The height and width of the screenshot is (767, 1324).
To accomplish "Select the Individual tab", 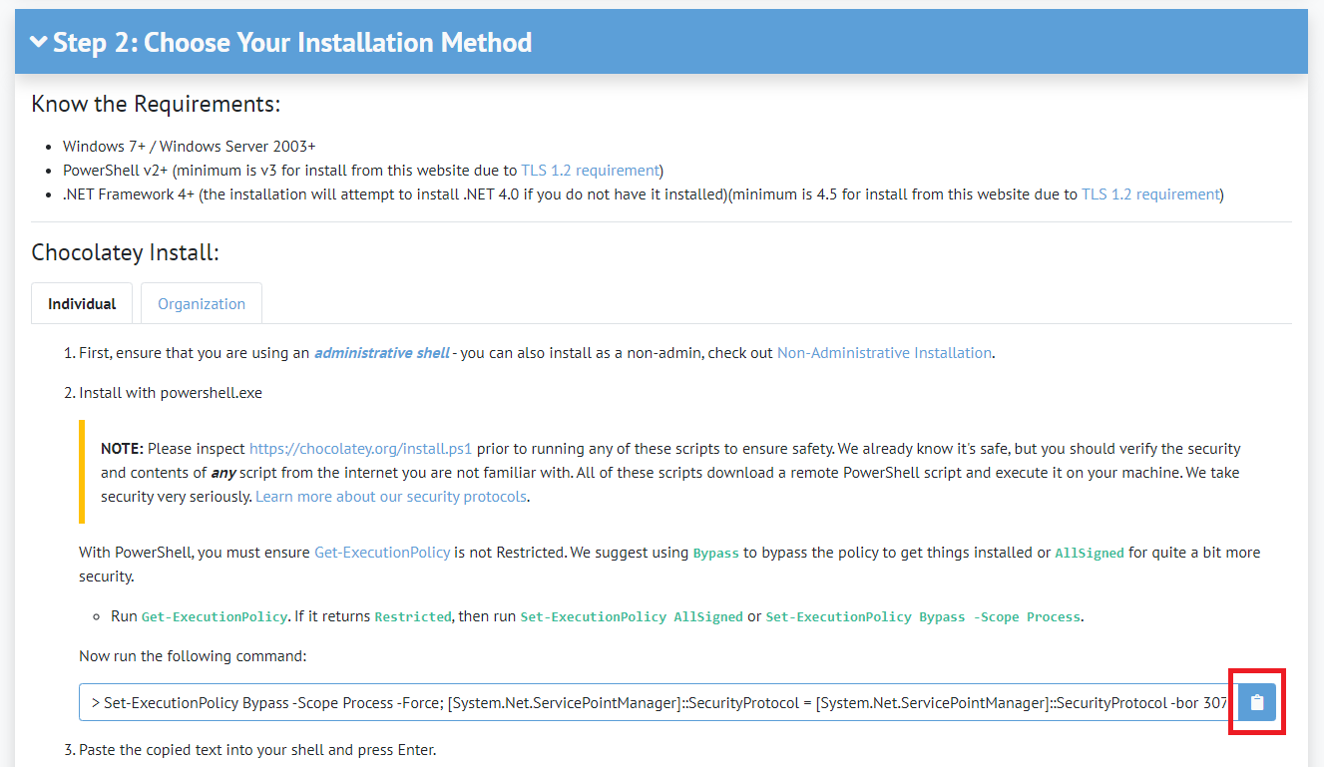I will tap(82, 303).
